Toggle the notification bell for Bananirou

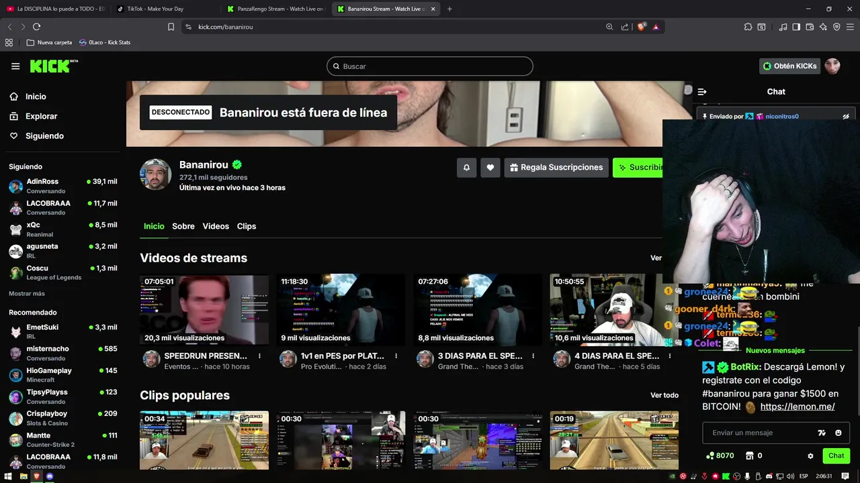466,168
